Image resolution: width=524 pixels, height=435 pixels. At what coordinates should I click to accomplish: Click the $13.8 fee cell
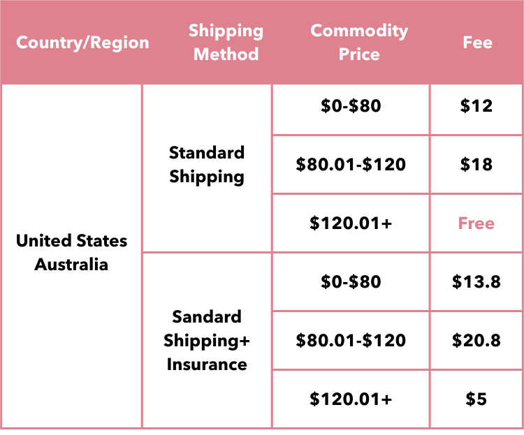click(476, 281)
